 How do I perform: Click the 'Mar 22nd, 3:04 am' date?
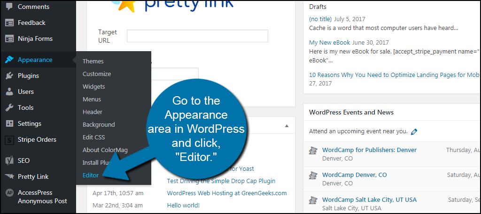117,206
